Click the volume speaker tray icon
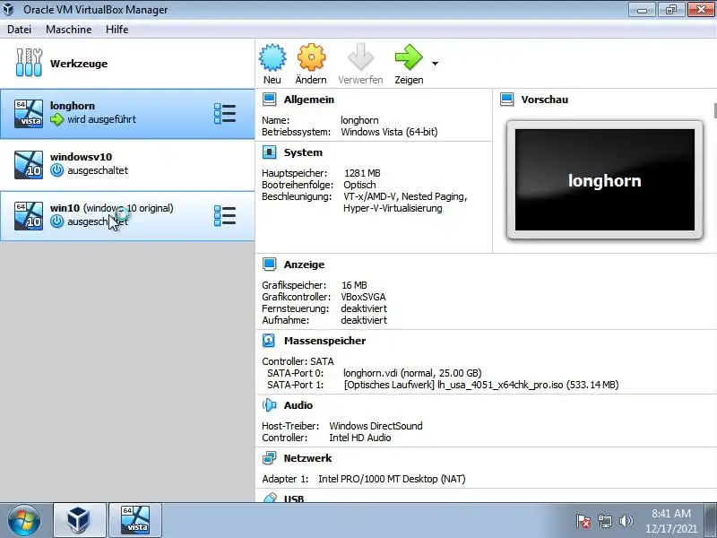This screenshot has height=538, width=717. (x=626, y=521)
